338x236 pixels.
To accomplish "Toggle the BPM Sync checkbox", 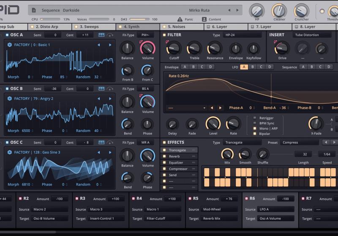I will click(x=254, y=123).
